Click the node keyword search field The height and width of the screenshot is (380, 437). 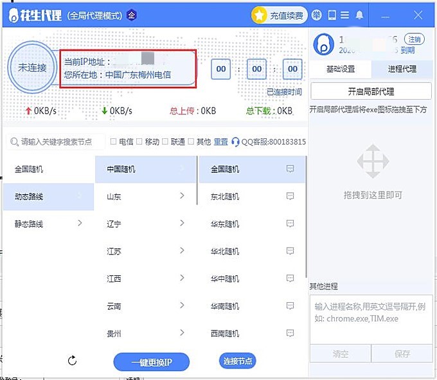[x=56, y=141]
